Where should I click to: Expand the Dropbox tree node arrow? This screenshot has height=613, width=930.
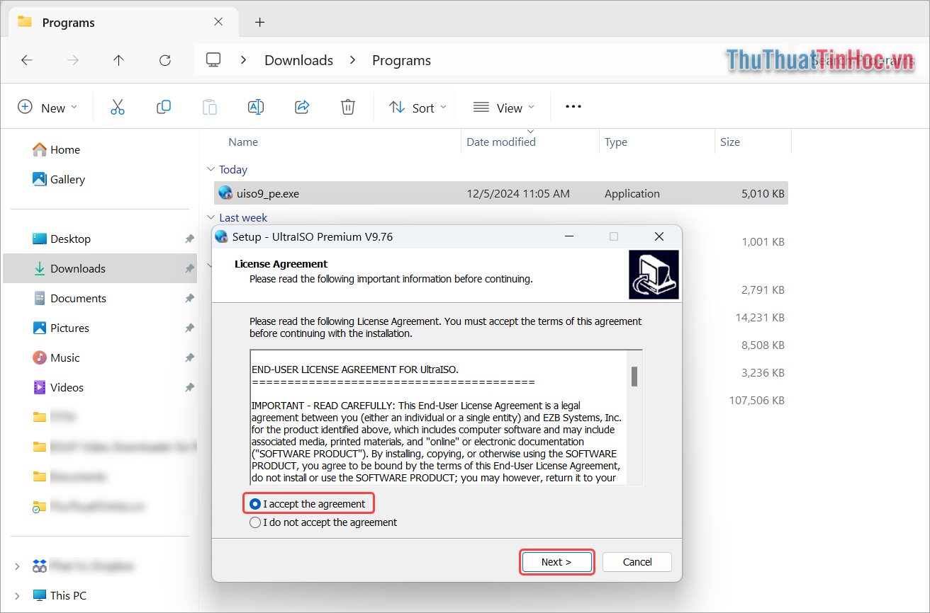coord(17,566)
